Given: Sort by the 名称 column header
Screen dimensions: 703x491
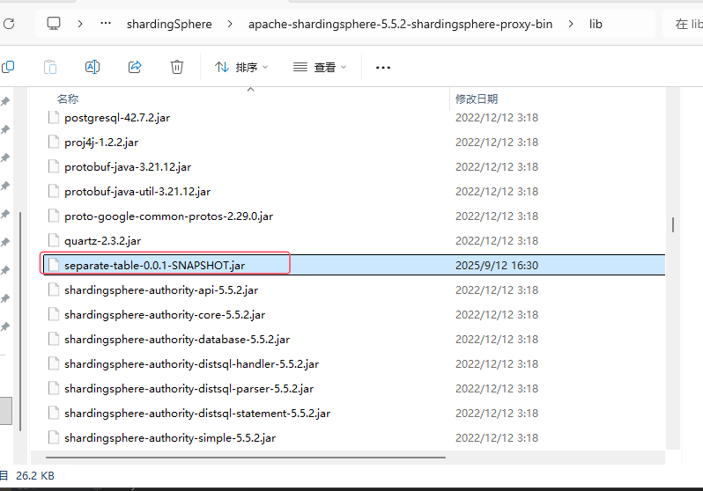Looking at the screenshot, I should 68,99.
